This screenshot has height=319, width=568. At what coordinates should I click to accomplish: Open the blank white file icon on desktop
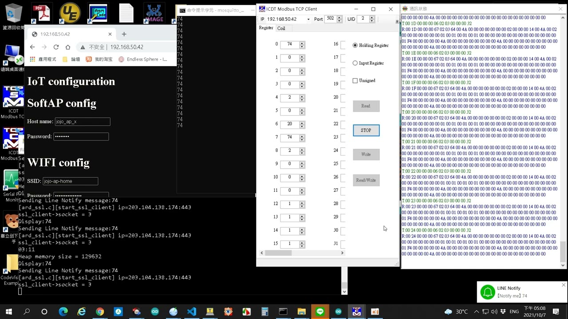tap(126, 13)
